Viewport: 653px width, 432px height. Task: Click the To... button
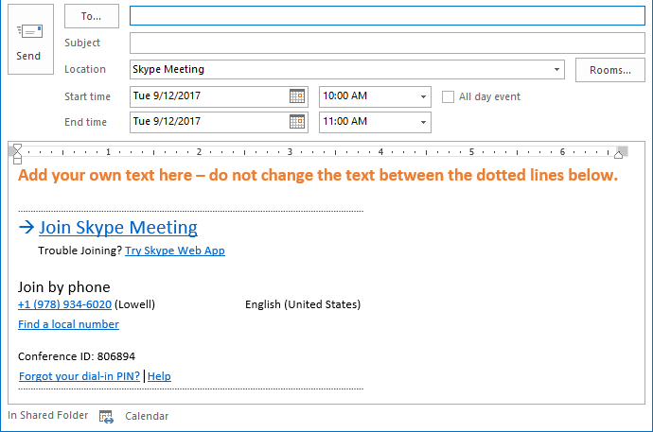[x=92, y=16]
